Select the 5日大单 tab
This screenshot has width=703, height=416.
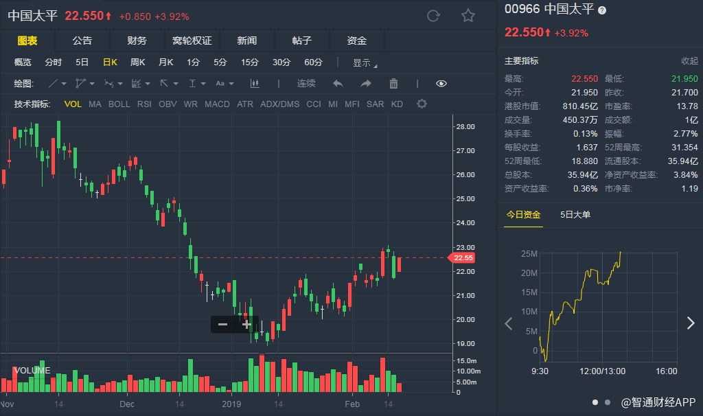tap(575, 215)
